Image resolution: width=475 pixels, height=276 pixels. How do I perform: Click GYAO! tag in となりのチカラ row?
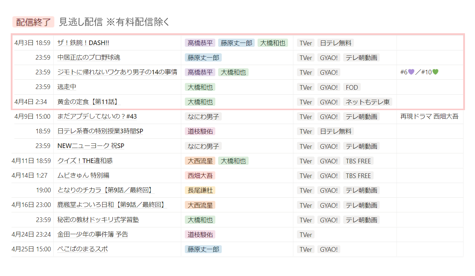329,190
